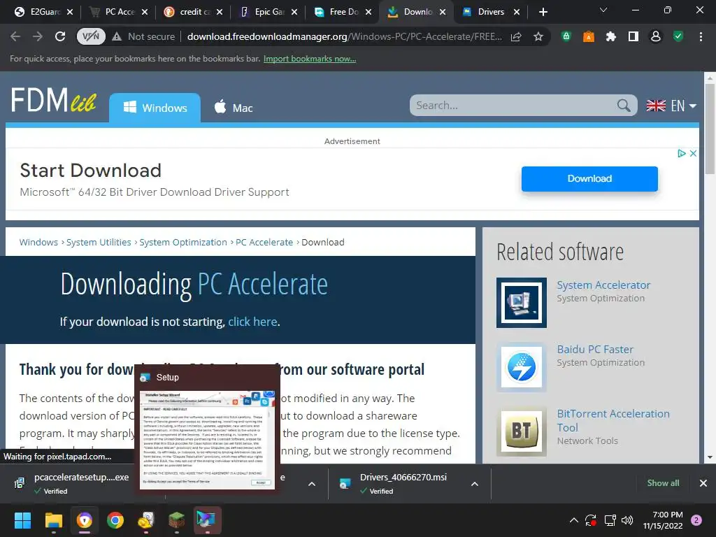
Task: Close the downloads bar
Action: point(703,483)
